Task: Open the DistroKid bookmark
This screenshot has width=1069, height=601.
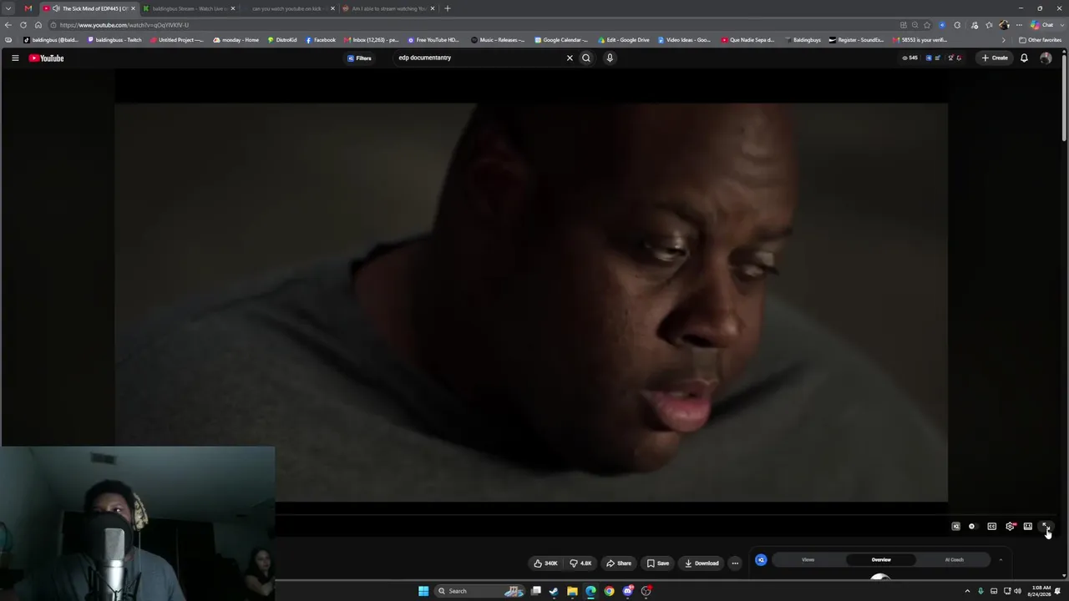Action: point(282,40)
